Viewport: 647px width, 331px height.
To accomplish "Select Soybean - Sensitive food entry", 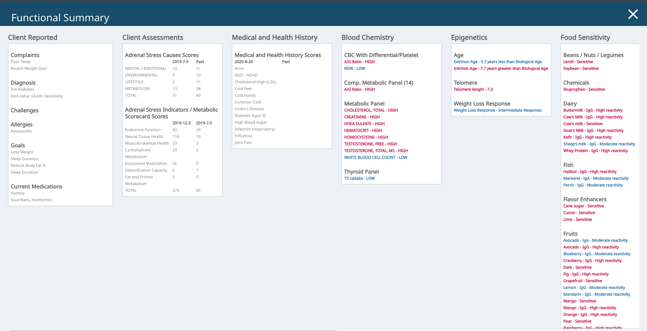I will pos(581,68).
